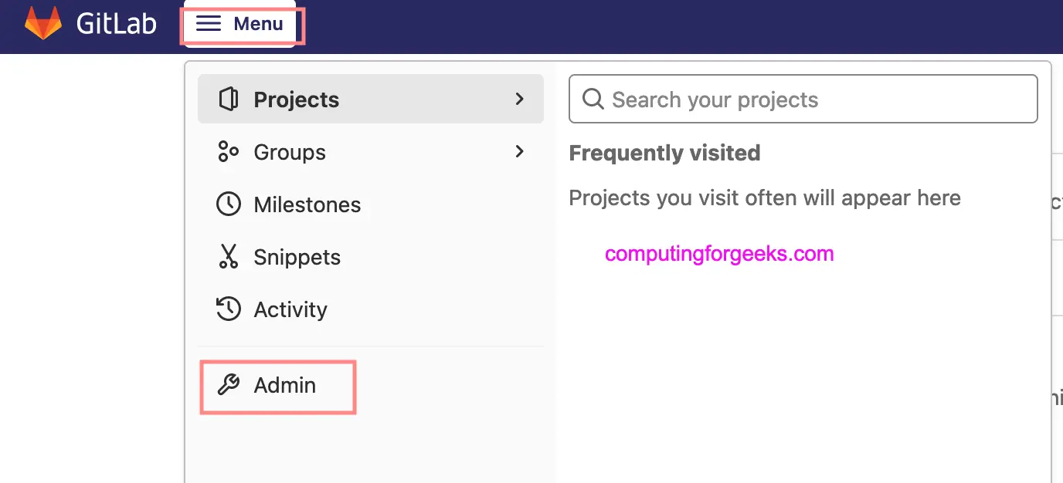The width and height of the screenshot is (1063, 483).
Task: Click the Snippets scissors icon
Action: coord(228,256)
